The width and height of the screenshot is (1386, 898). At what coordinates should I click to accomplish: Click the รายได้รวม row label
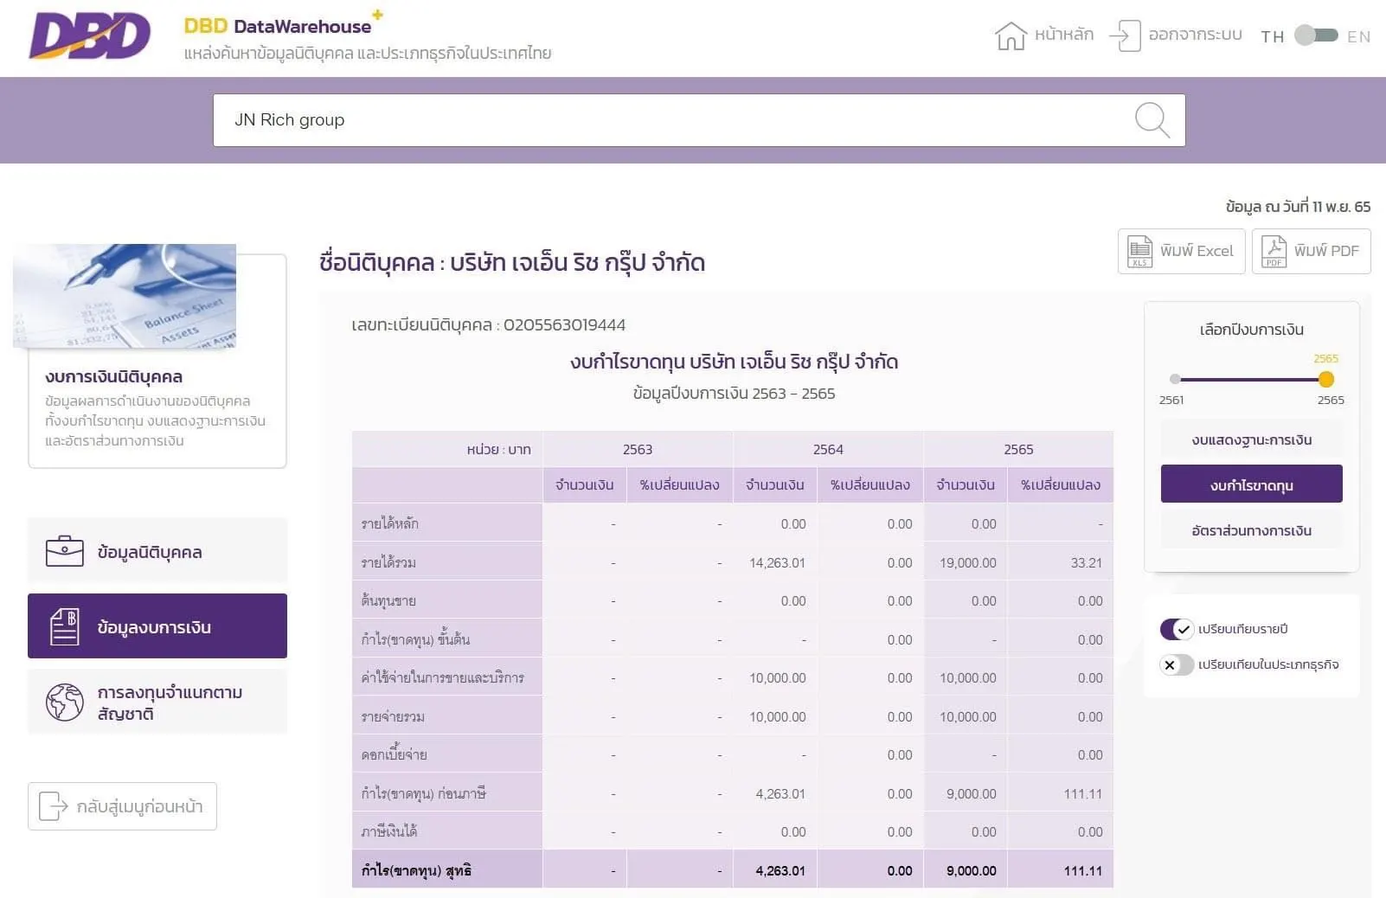pyautogui.click(x=388, y=562)
